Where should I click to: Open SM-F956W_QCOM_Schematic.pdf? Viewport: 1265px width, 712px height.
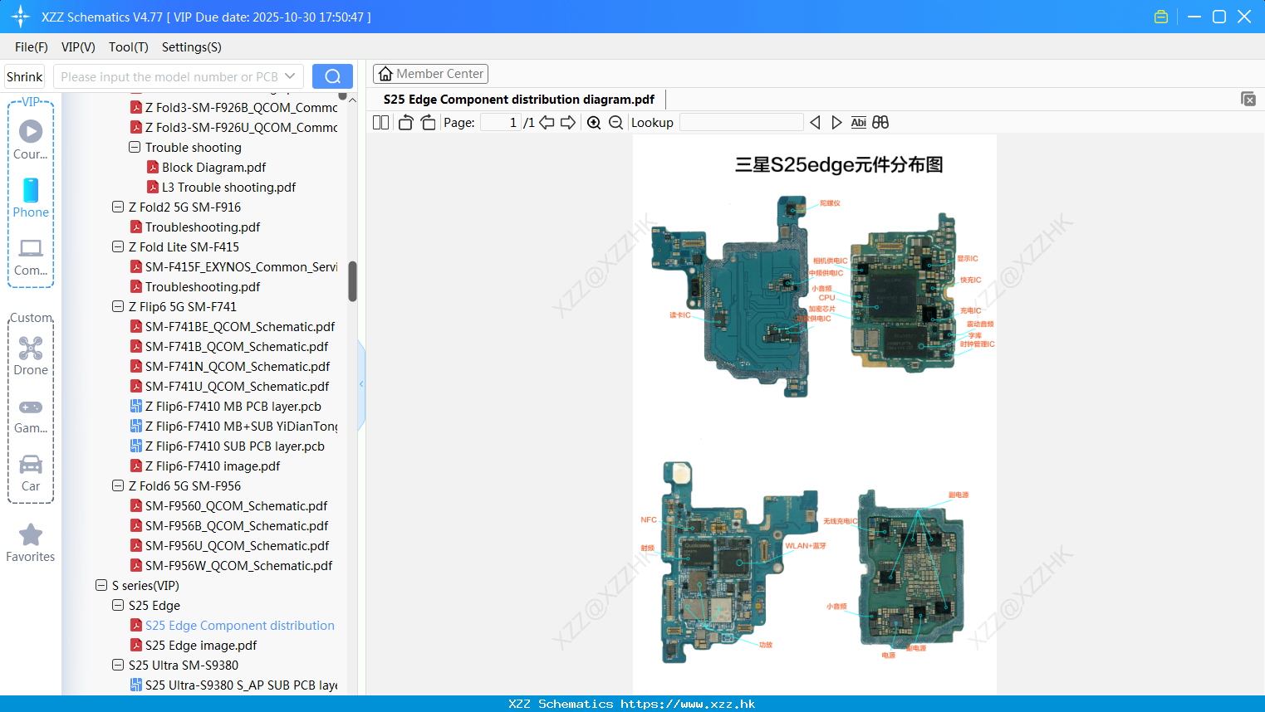(x=238, y=565)
